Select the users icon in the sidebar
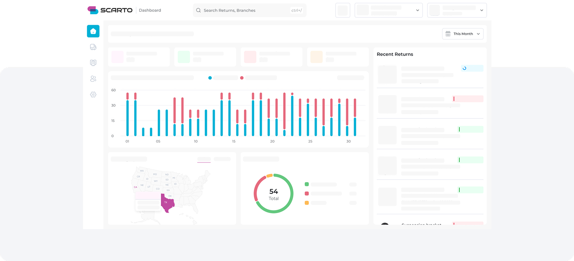Viewport: 574px width, 261px height. click(93, 78)
